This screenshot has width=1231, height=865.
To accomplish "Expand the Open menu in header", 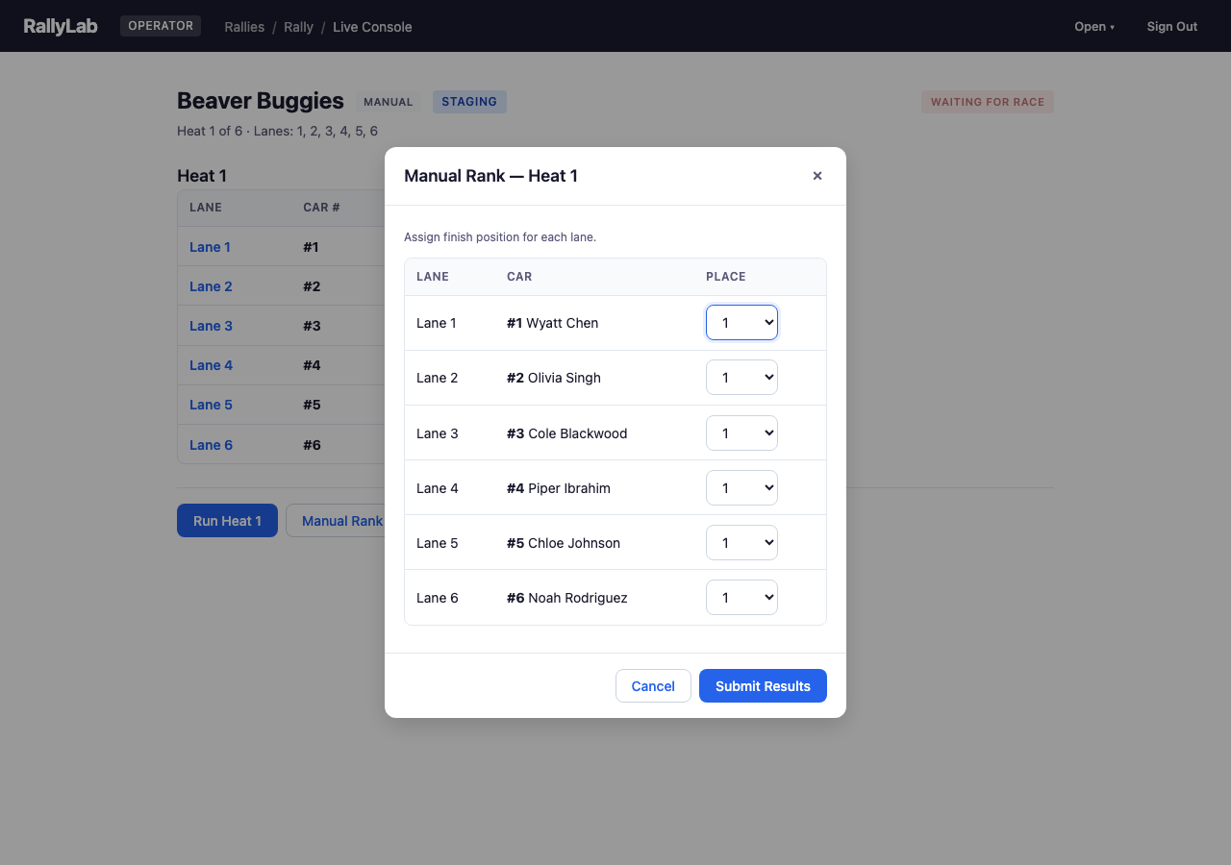I will (x=1093, y=27).
